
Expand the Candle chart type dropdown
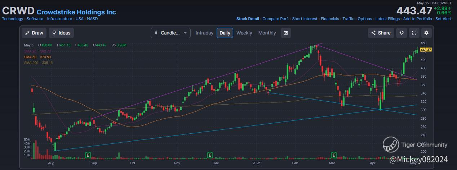click(x=171, y=33)
